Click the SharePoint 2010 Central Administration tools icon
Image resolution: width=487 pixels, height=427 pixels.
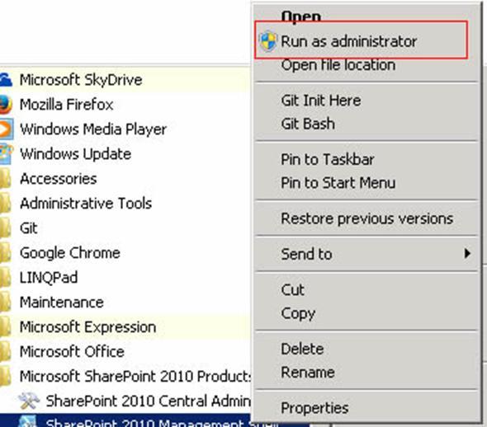(x=29, y=401)
